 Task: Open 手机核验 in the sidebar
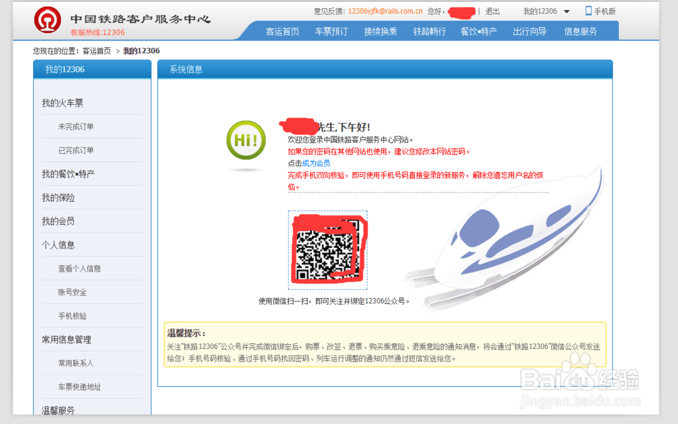click(x=73, y=316)
